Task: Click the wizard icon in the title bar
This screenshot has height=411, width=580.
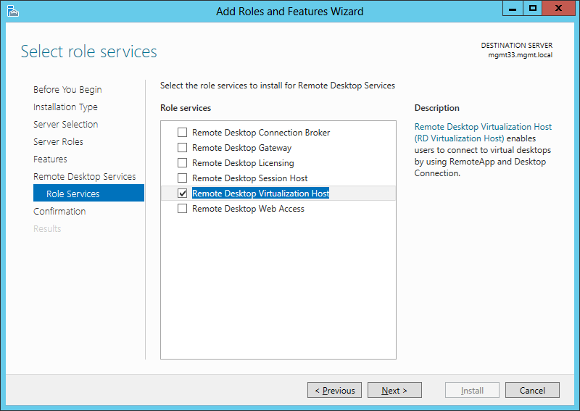Action: click(x=12, y=11)
